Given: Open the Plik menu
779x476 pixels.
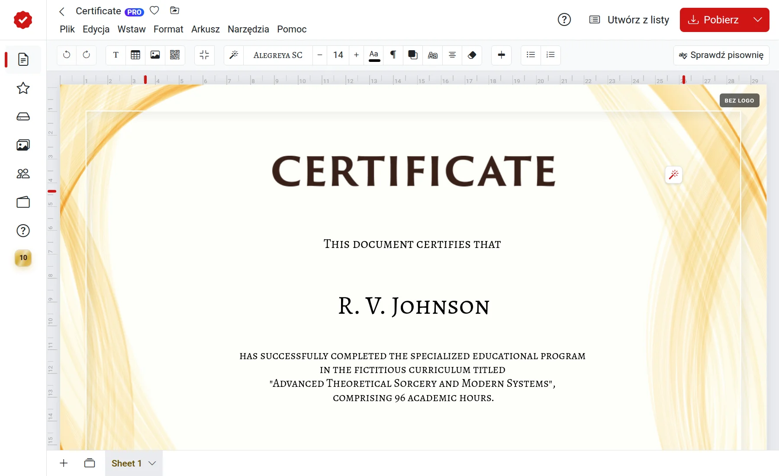Looking at the screenshot, I should [67, 29].
